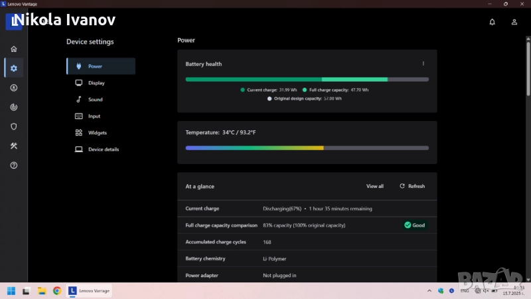Open the hardware tools wrench icon
The image size is (531, 299).
pos(14,146)
